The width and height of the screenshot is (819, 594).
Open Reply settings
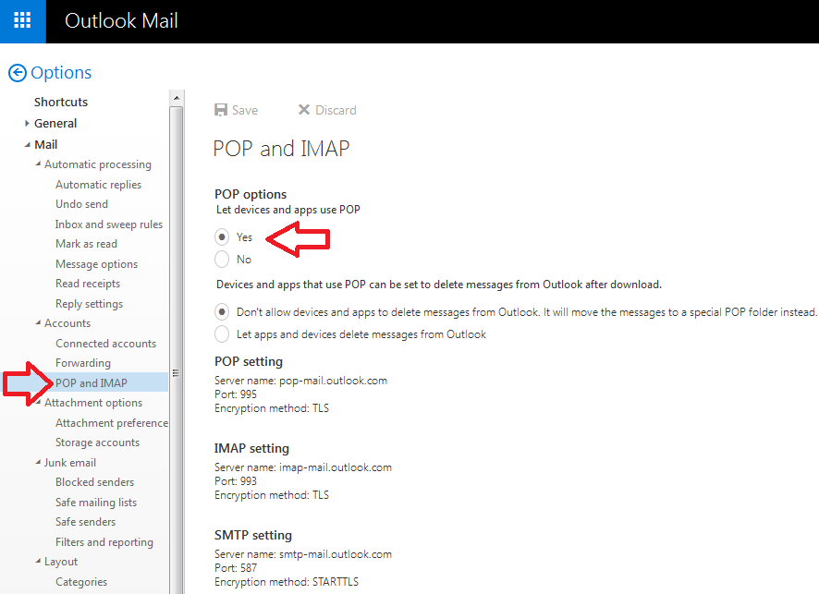[90, 304]
